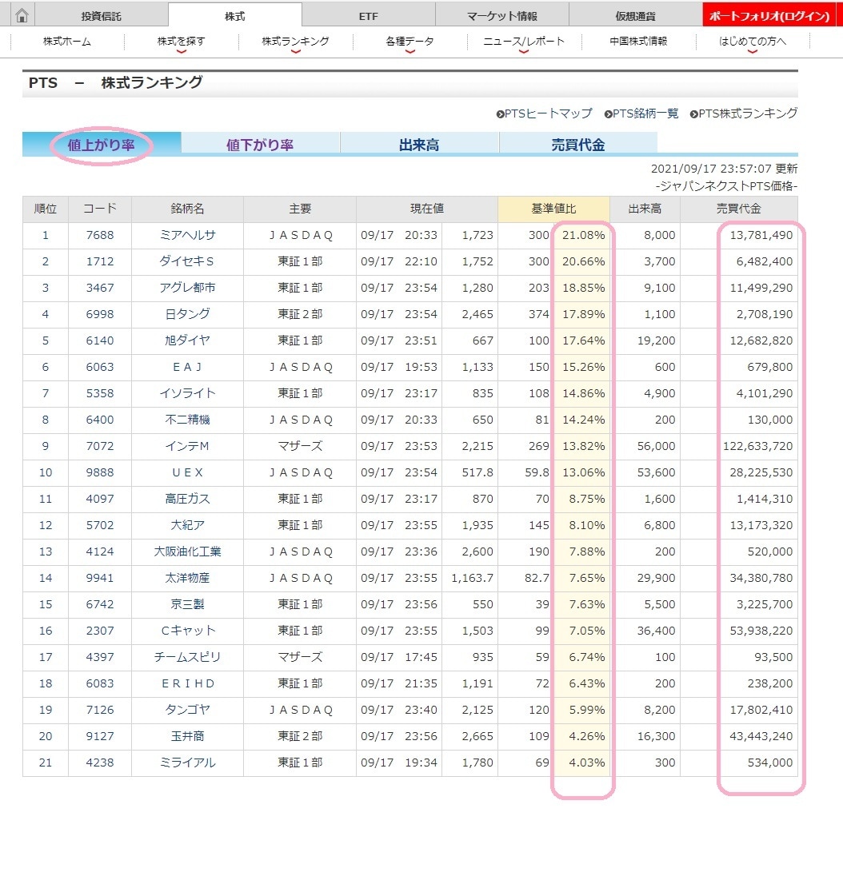Screen dimensions: 843x888
Task: Switch to the ETF tab
Action: pyautogui.click(x=368, y=16)
